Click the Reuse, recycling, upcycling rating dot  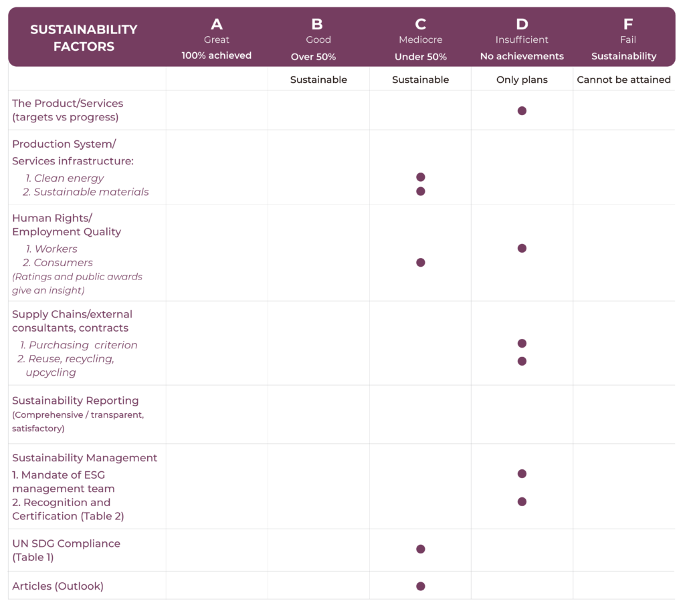tap(522, 361)
